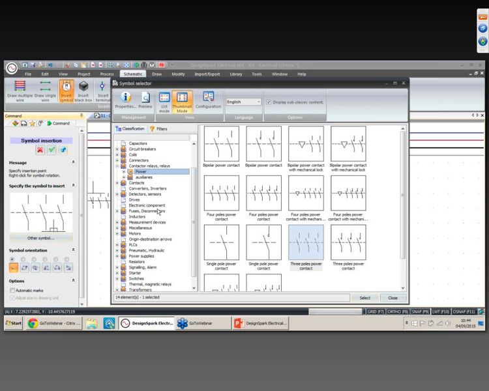Image resolution: width=489 pixels, height=391 pixels.
Task: Click the search field above classification tree
Action: [x=152, y=138]
